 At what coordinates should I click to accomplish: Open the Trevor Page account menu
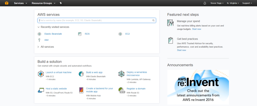pos(217,3)
